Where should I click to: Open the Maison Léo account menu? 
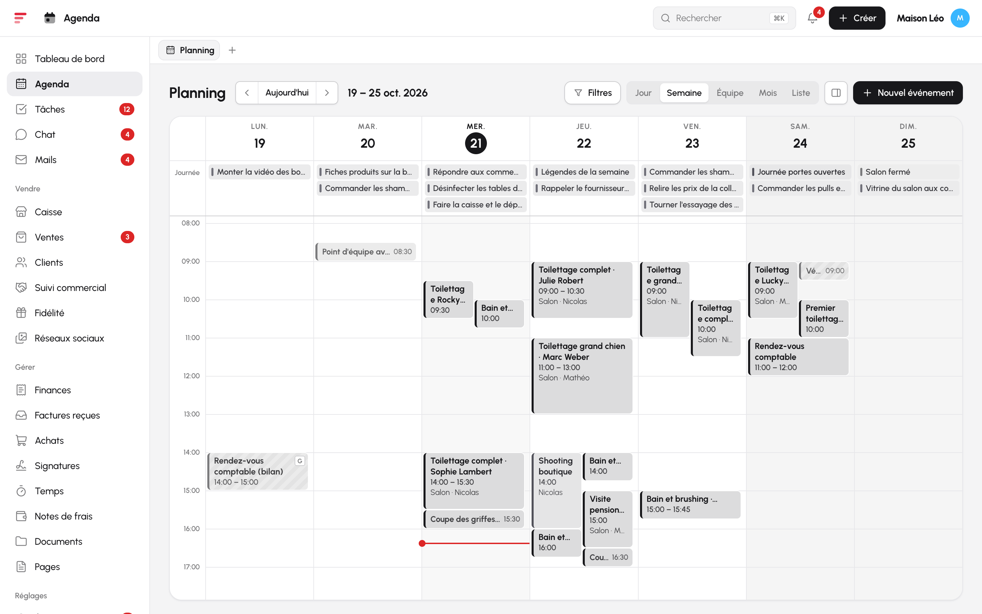click(933, 18)
